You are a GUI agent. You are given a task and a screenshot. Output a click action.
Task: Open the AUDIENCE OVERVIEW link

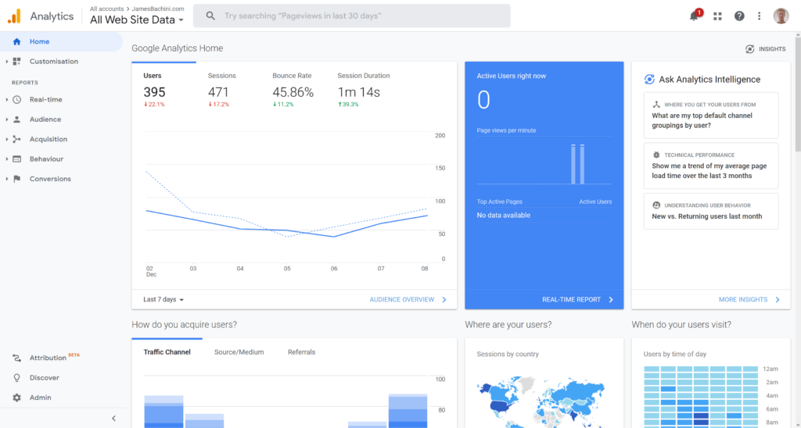click(408, 299)
